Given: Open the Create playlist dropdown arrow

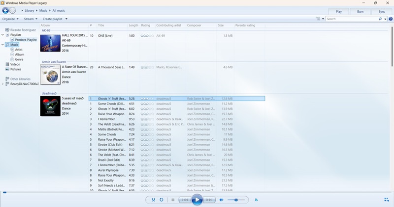Looking at the screenshot, I should point(66,19).
